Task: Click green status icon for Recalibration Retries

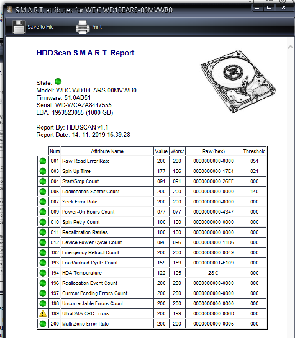Action: click(x=43, y=232)
